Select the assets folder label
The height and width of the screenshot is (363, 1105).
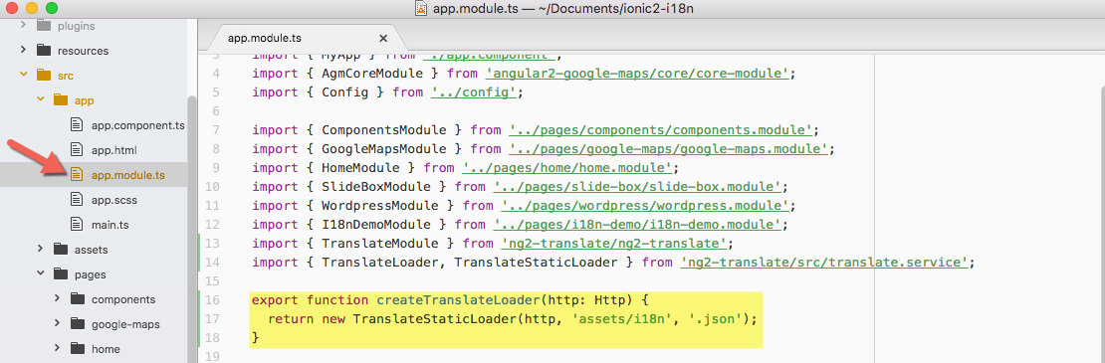click(x=91, y=249)
